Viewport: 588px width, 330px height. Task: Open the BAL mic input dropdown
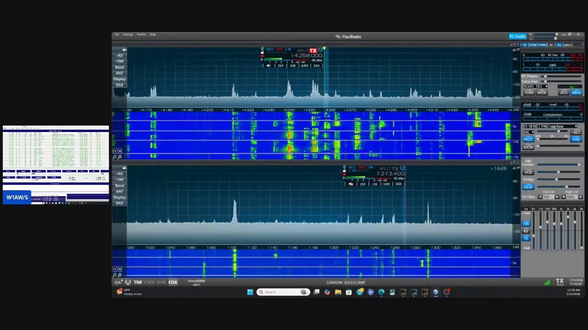pos(528,132)
